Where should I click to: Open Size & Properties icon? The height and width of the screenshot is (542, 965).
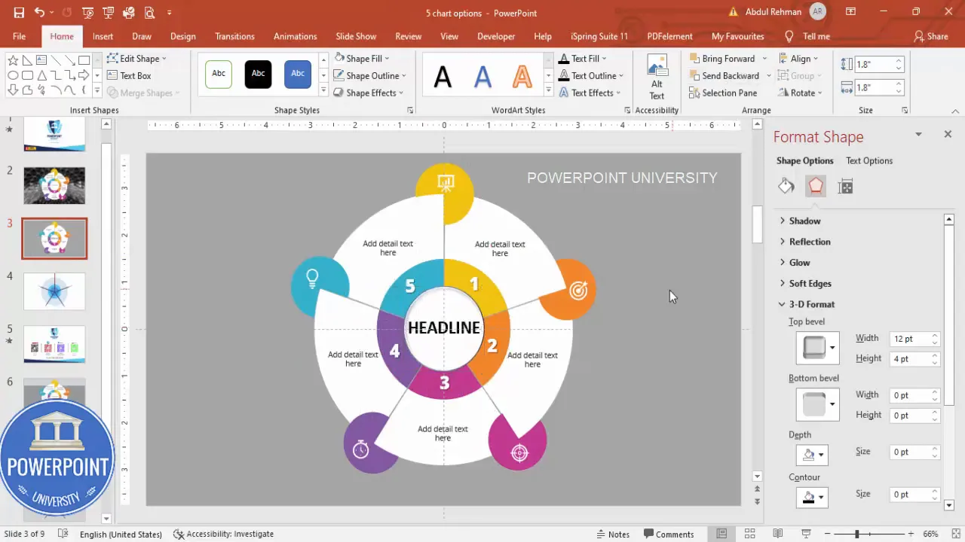(845, 187)
